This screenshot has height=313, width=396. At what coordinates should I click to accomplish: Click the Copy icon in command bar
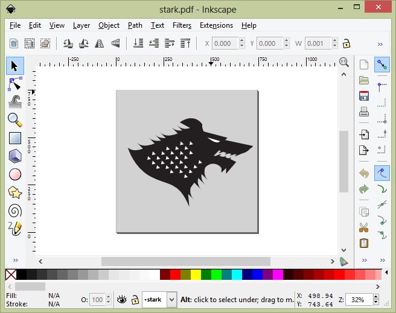[x=364, y=212]
